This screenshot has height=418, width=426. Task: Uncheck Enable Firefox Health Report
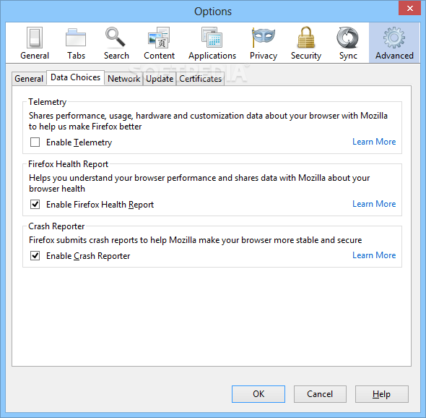pos(35,204)
